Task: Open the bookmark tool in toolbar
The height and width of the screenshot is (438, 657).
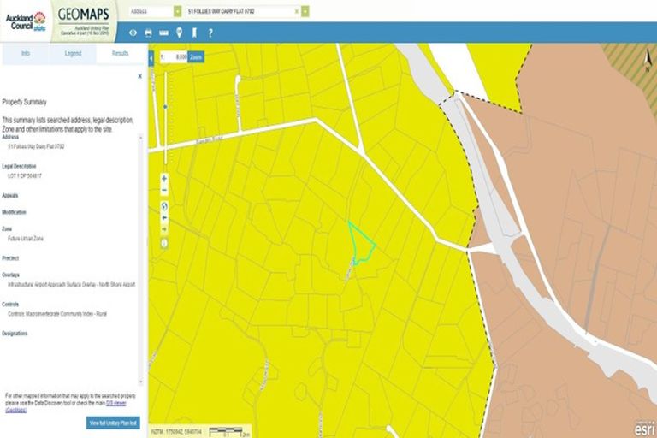Action: [x=194, y=33]
